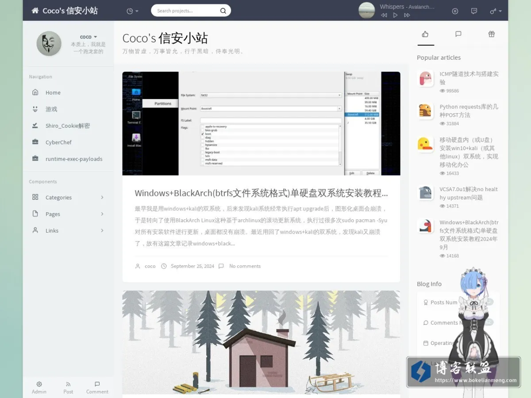Open the BlackArch partition article banner image

coord(261,123)
